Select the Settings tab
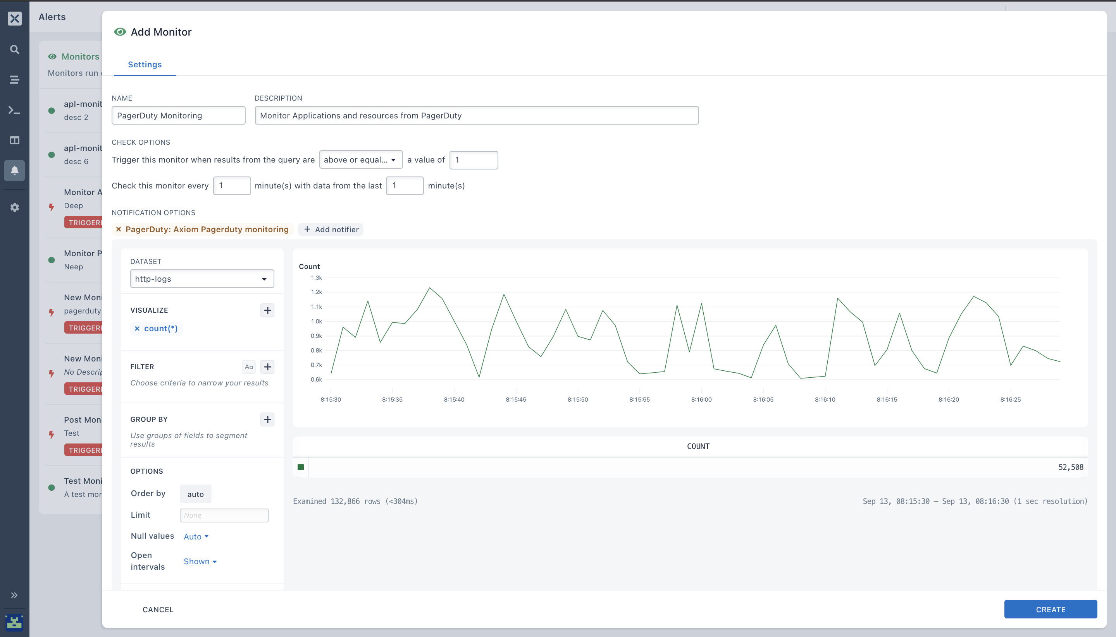This screenshot has width=1116, height=637. [145, 64]
